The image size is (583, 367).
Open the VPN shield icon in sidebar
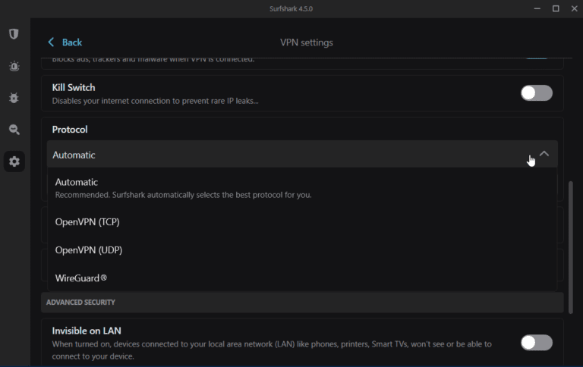click(x=14, y=34)
